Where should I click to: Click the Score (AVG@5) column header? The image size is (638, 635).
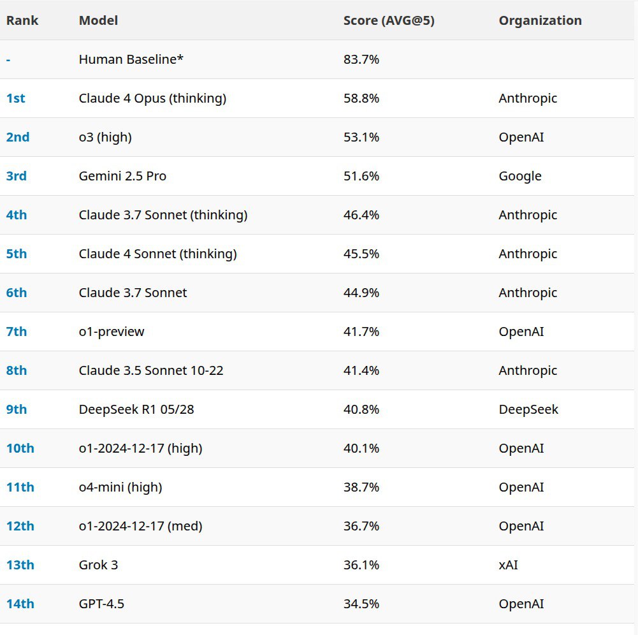[x=389, y=20]
